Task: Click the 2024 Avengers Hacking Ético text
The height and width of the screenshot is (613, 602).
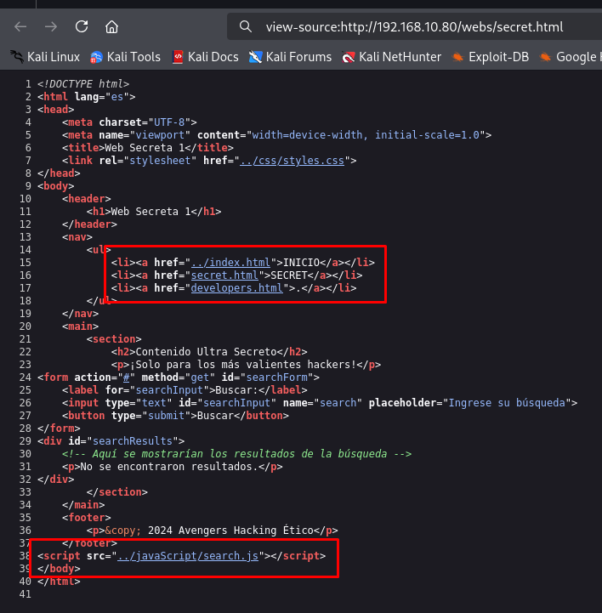Action: 230,531
